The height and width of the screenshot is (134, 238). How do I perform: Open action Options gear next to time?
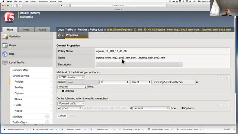point(187,108)
